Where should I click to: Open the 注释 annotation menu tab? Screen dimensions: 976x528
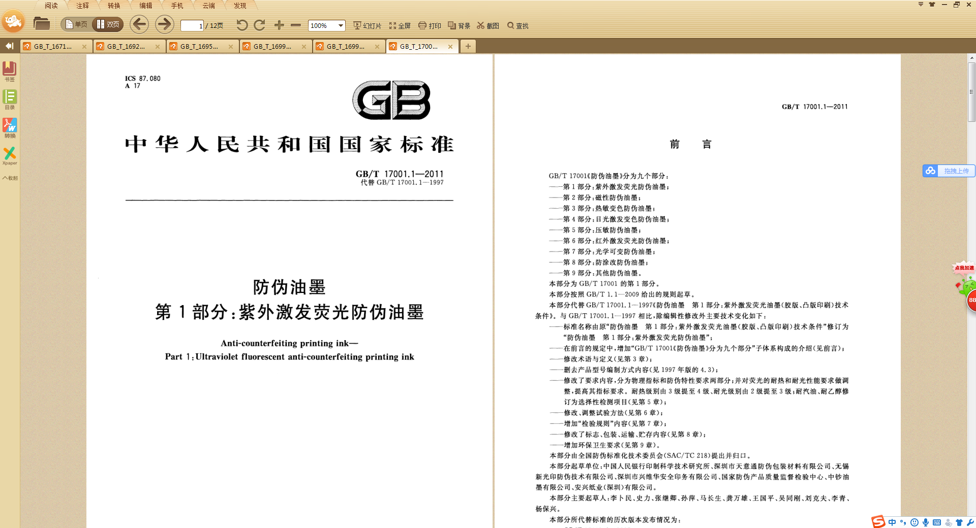pos(82,6)
